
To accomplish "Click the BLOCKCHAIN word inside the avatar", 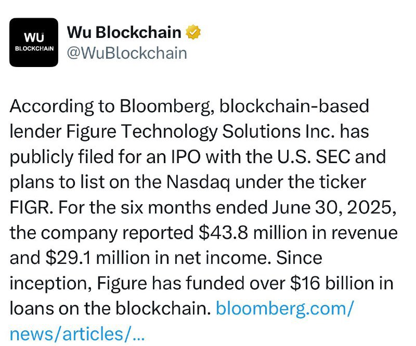I will 34,48.
